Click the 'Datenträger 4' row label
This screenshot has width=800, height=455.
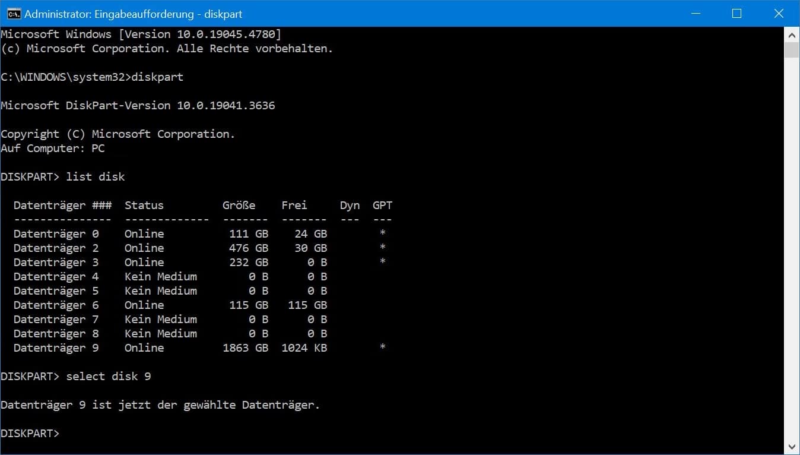[56, 277]
